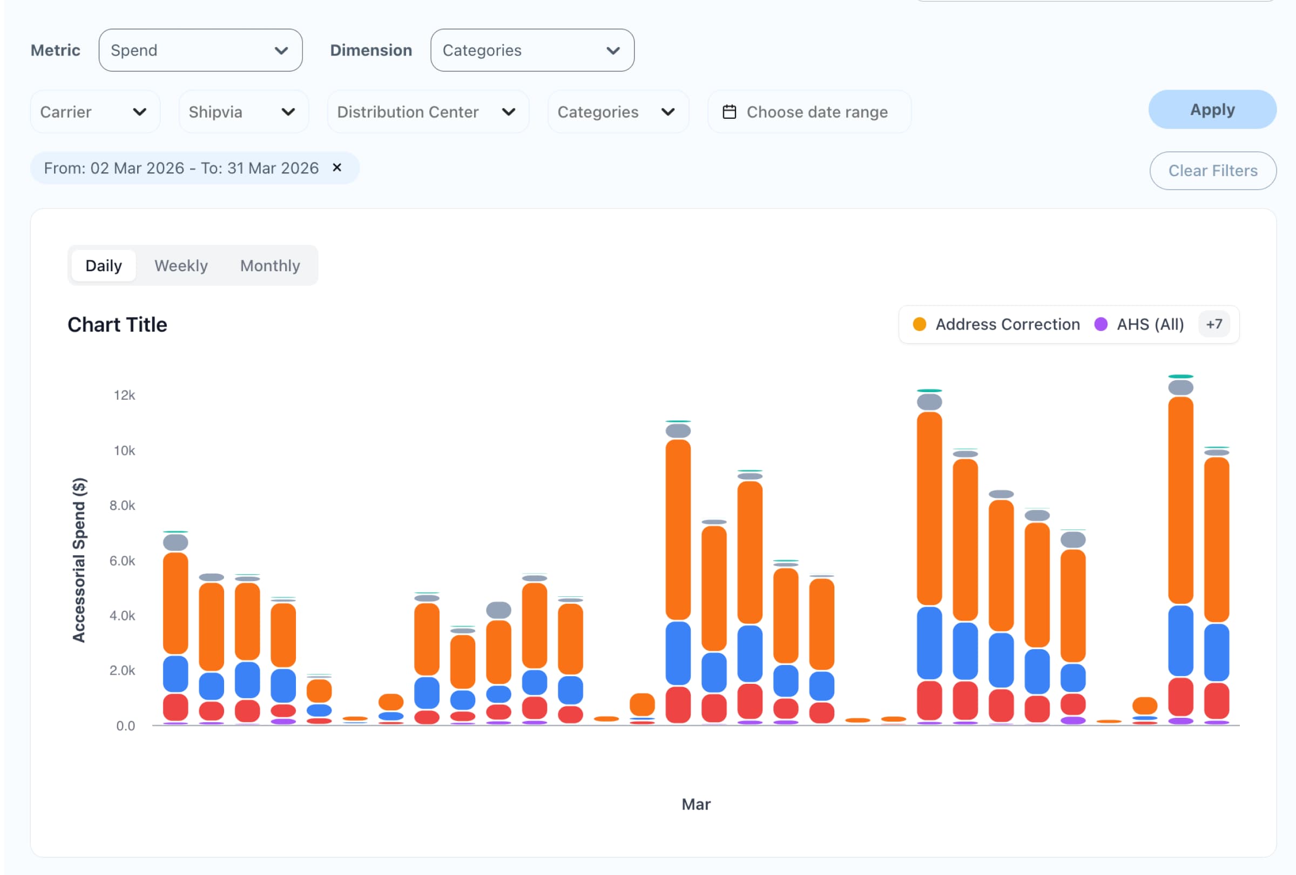Click the calendar icon in date range
The width and height of the screenshot is (1296, 875).
[730, 112]
